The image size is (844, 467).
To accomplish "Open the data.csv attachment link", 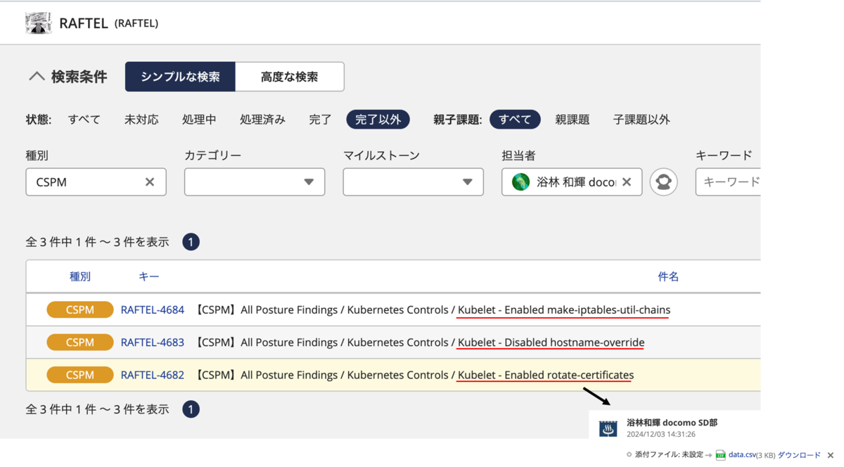I will click(x=742, y=455).
